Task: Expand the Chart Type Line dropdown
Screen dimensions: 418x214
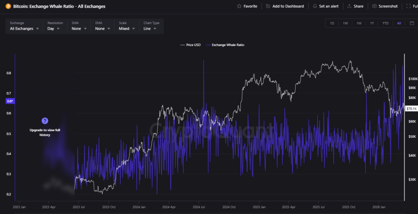Action: pyautogui.click(x=151, y=29)
